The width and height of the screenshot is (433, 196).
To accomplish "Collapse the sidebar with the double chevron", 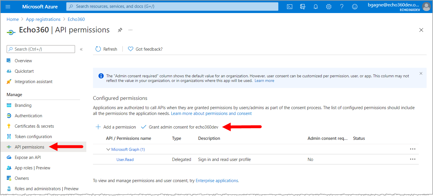I will click(81, 49).
